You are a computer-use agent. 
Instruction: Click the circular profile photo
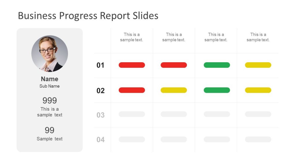tap(50, 54)
